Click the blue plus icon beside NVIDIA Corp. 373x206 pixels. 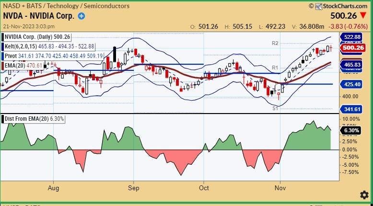(x=82, y=16)
